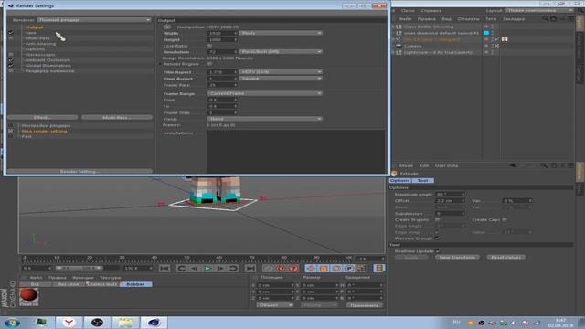Screen dimensions: 585x329
Task: Open Frame Range Current Frame dropdown
Action: coord(265,93)
